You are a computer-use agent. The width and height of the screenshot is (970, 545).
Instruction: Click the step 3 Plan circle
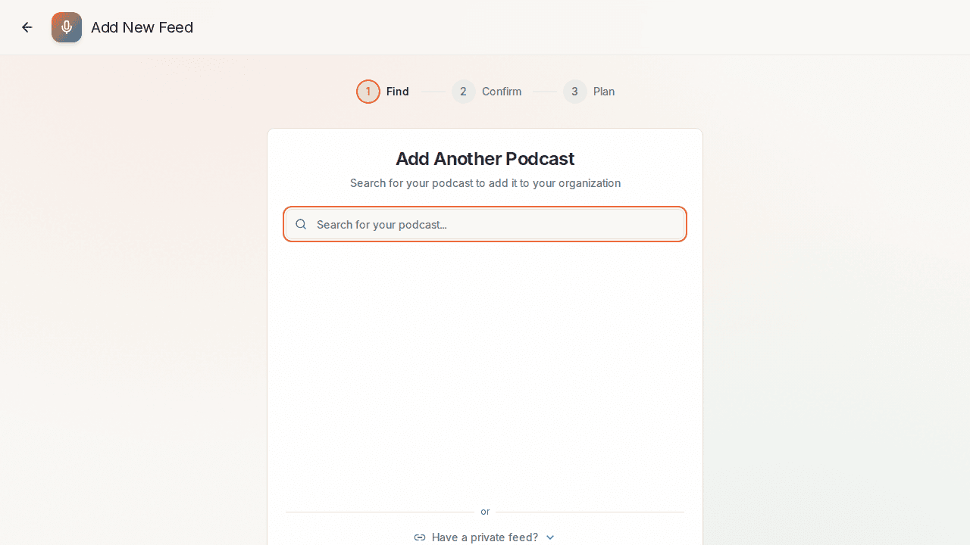574,91
